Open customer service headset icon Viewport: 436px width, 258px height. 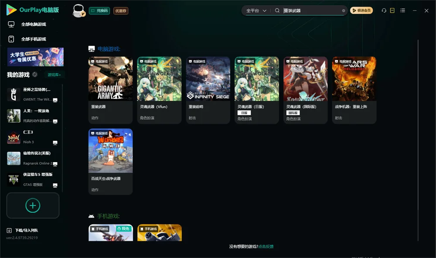(384, 10)
